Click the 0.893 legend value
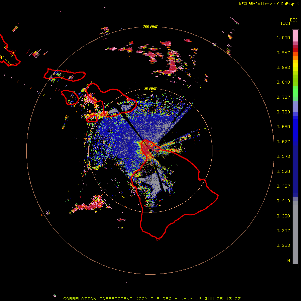 pos(283,67)
